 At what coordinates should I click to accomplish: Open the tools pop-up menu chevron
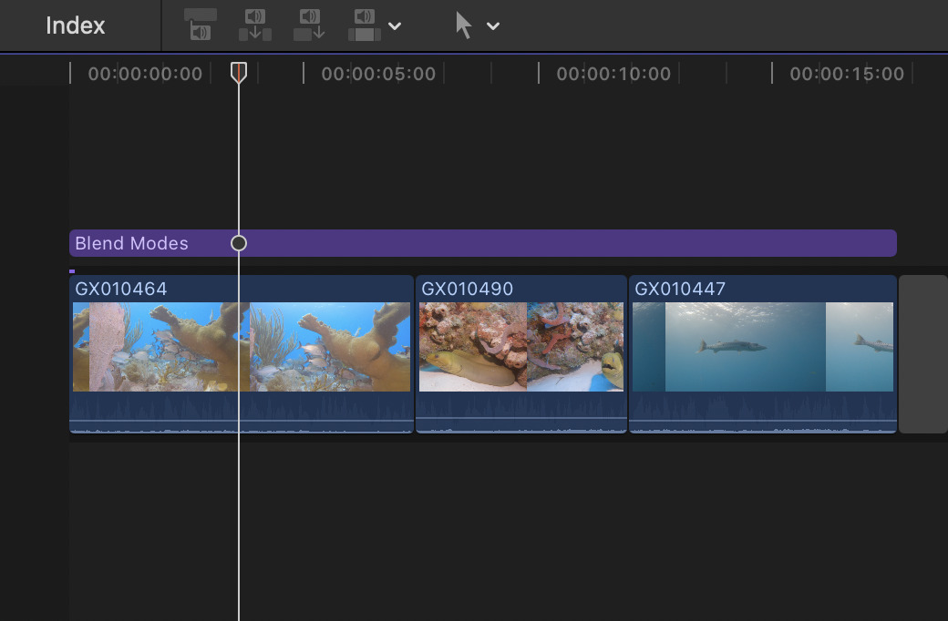493,26
